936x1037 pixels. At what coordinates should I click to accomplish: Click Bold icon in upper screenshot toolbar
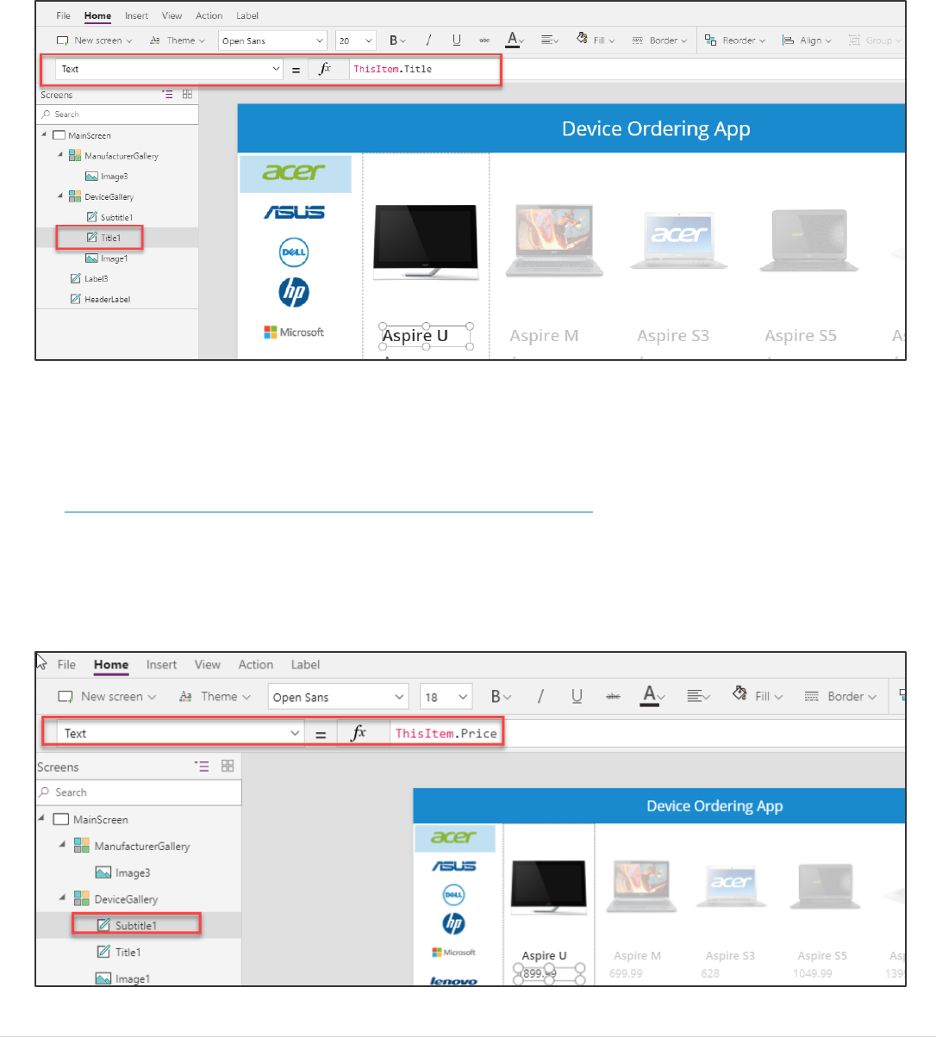[396, 40]
